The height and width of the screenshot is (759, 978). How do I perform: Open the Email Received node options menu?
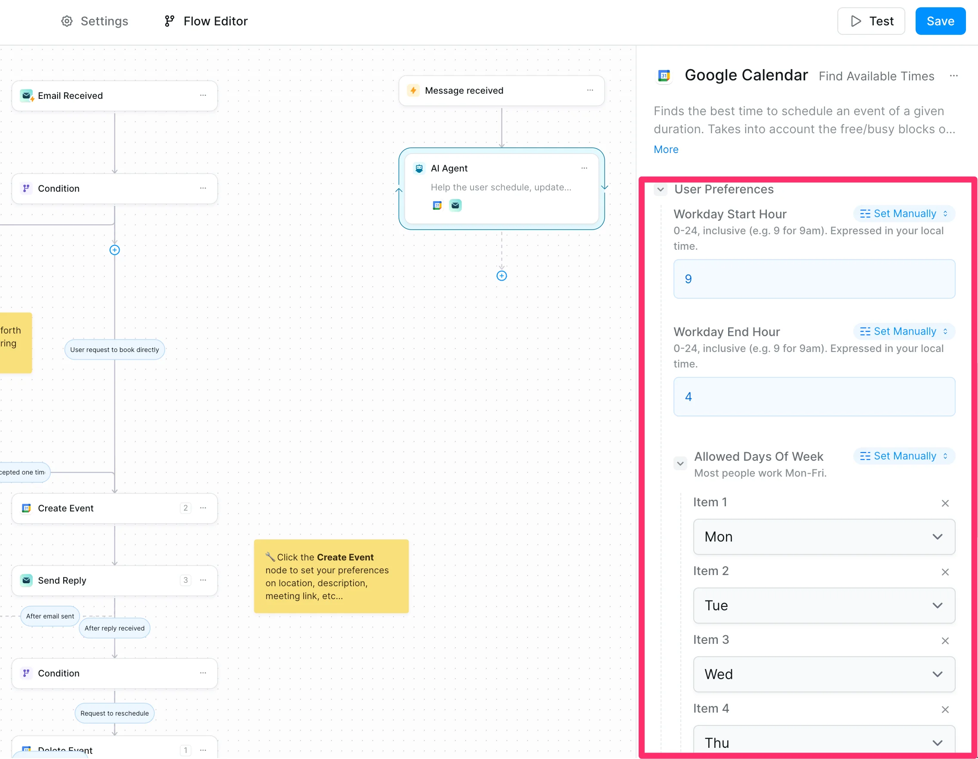203,95
